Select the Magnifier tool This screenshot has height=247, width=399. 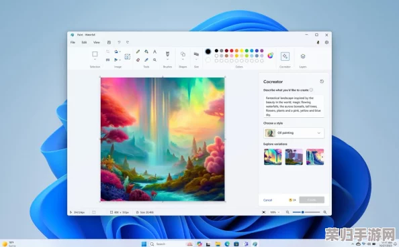click(x=154, y=60)
